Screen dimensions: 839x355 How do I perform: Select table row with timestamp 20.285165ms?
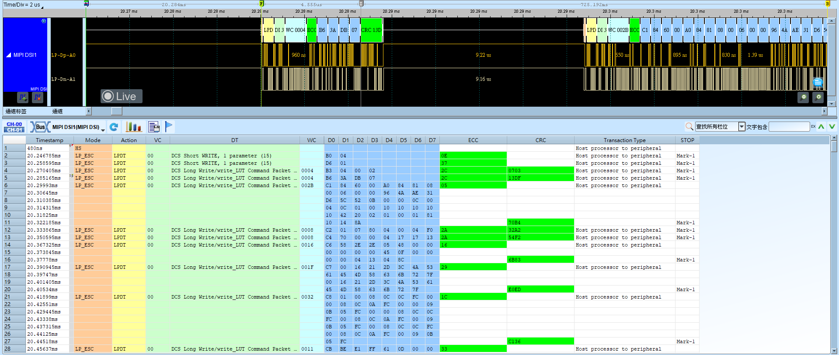[351, 178]
